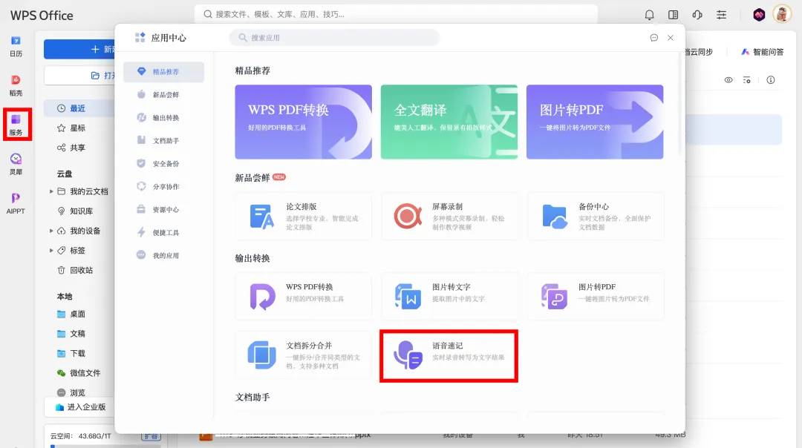Click the feedback chat icon in 应用中心
The height and width of the screenshot is (448, 802).
point(653,38)
